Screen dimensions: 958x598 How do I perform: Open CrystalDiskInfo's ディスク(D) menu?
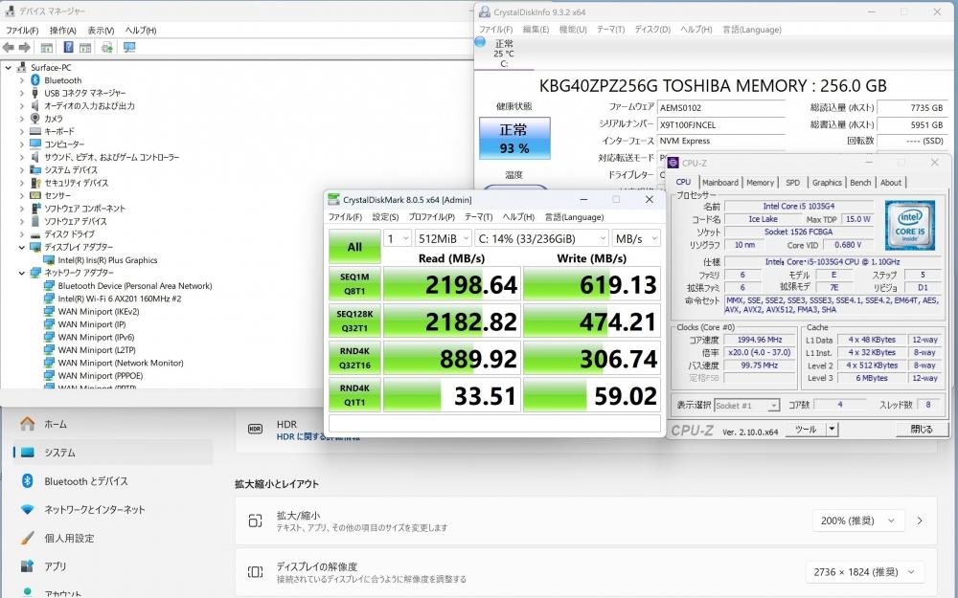(651, 30)
